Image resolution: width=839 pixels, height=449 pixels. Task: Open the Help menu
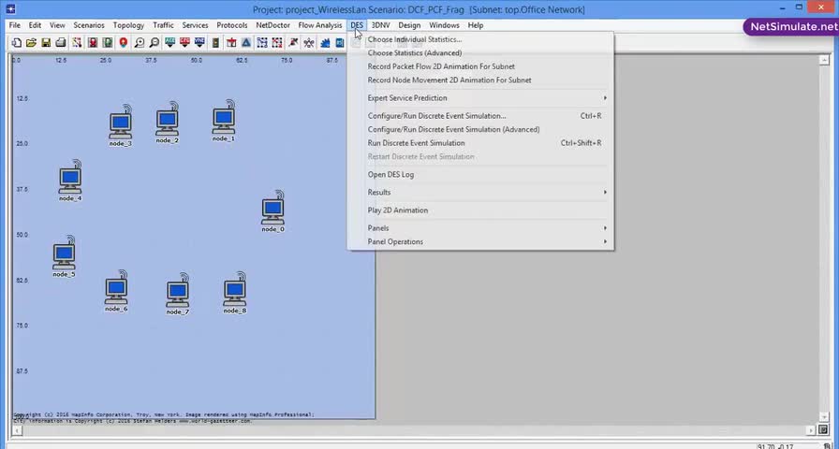pos(475,25)
